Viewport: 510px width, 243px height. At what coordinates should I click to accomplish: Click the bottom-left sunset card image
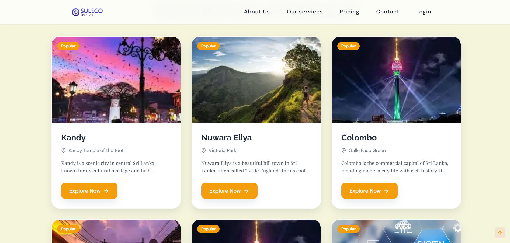point(116,231)
